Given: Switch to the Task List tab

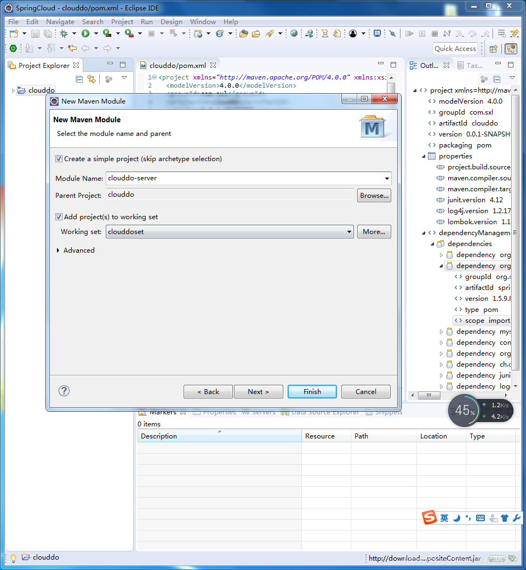Looking at the screenshot, I should [471, 66].
